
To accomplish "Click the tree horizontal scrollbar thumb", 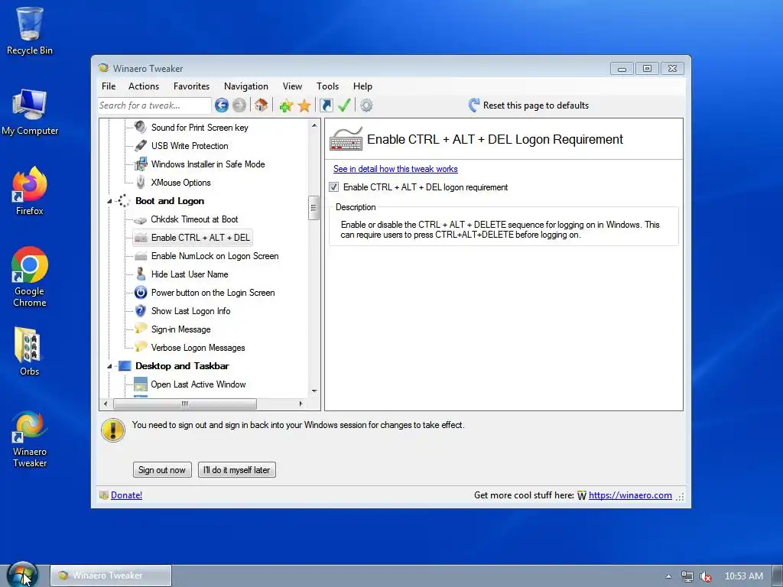I will point(185,404).
